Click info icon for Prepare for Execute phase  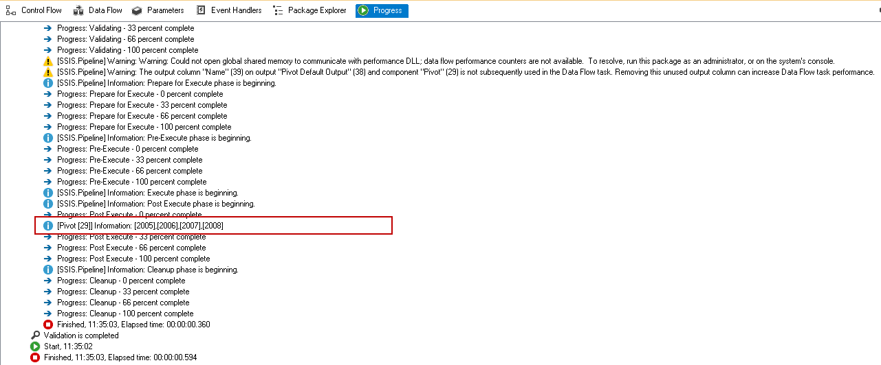[x=48, y=83]
